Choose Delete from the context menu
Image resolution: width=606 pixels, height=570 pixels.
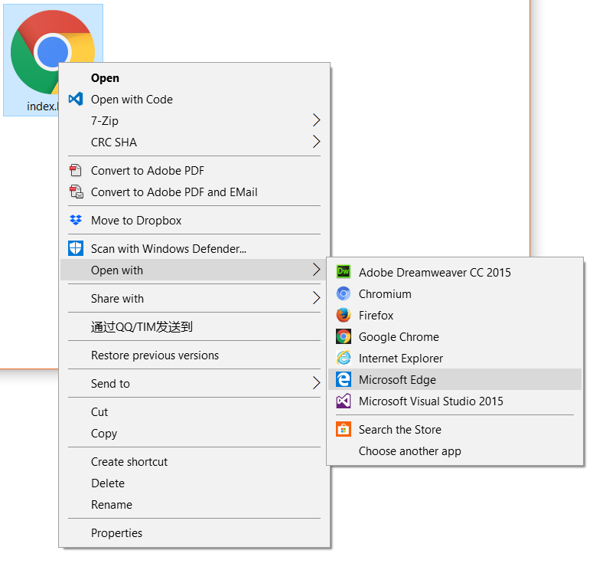click(x=194, y=483)
